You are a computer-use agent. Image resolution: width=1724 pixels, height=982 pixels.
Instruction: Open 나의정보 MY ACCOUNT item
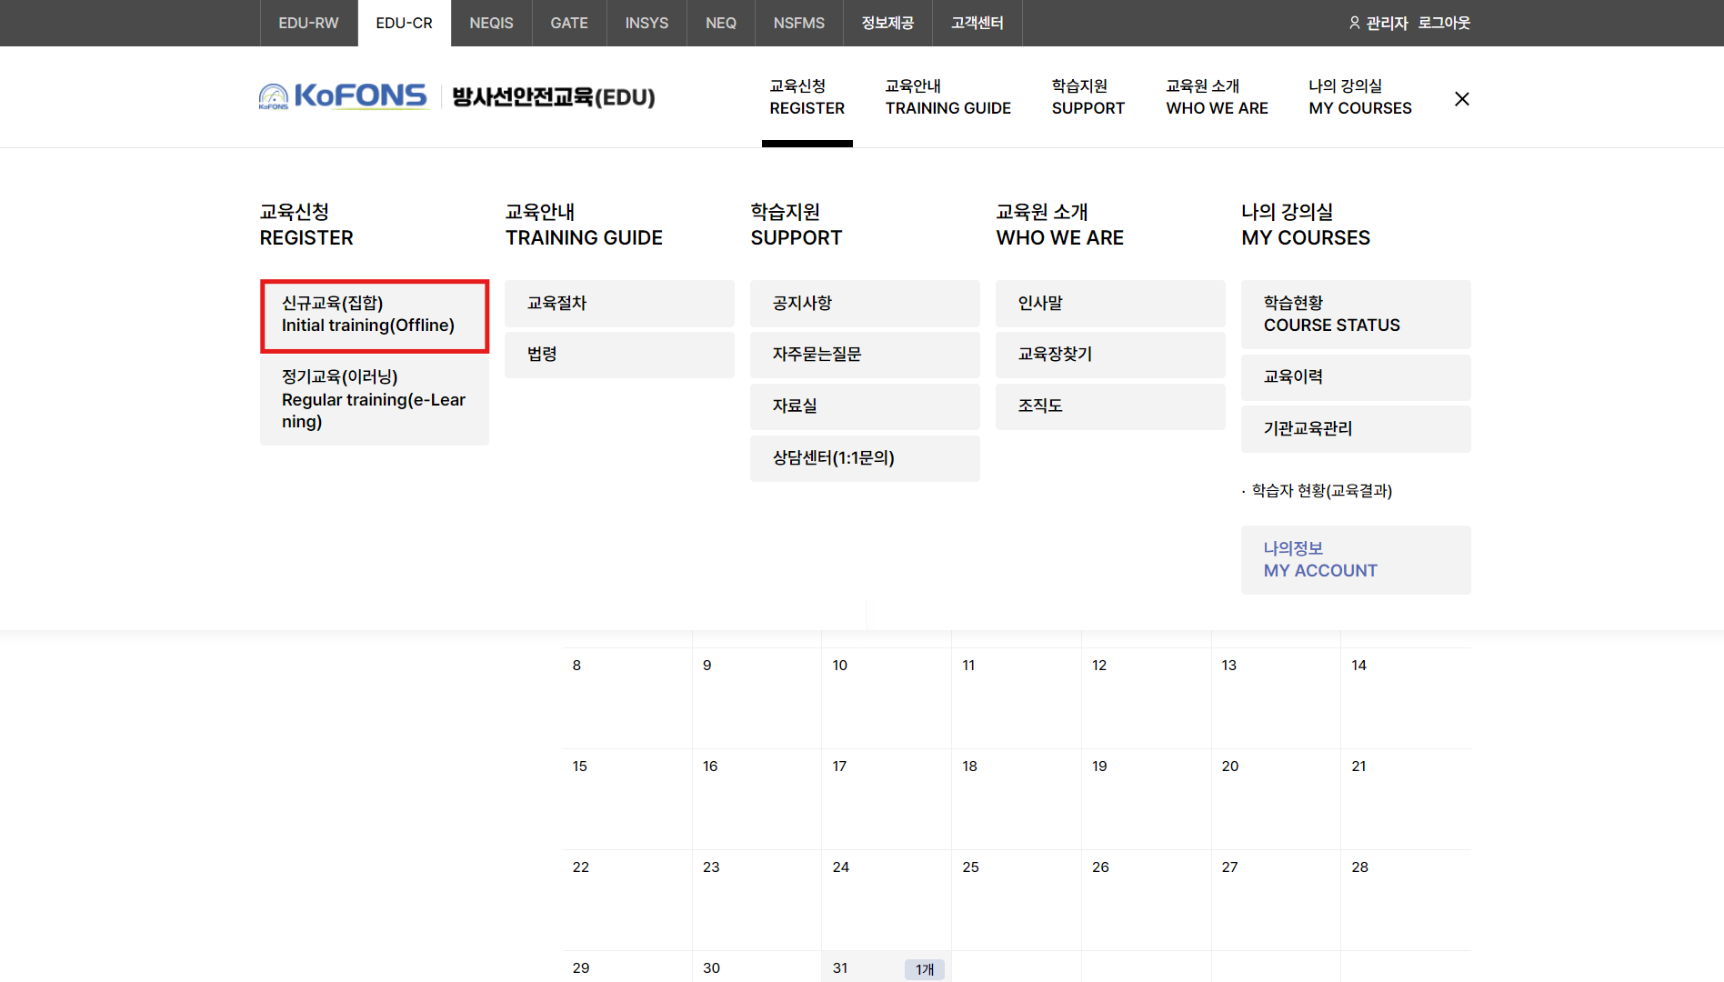tap(1356, 560)
